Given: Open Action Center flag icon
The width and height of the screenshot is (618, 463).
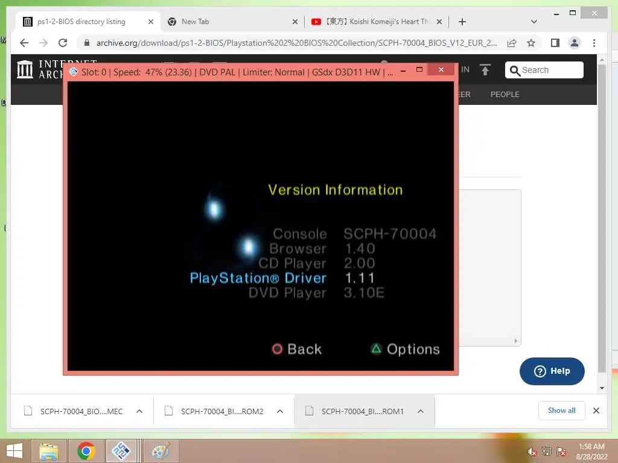Looking at the screenshot, I should coord(561,452).
